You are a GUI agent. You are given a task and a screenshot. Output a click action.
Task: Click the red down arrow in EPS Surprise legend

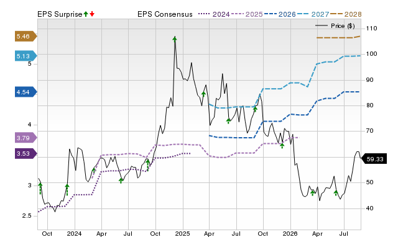click(x=92, y=14)
